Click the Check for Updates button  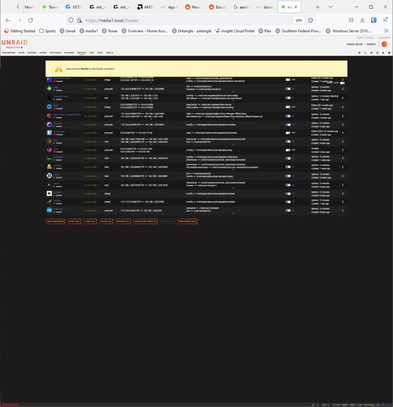[145, 221]
